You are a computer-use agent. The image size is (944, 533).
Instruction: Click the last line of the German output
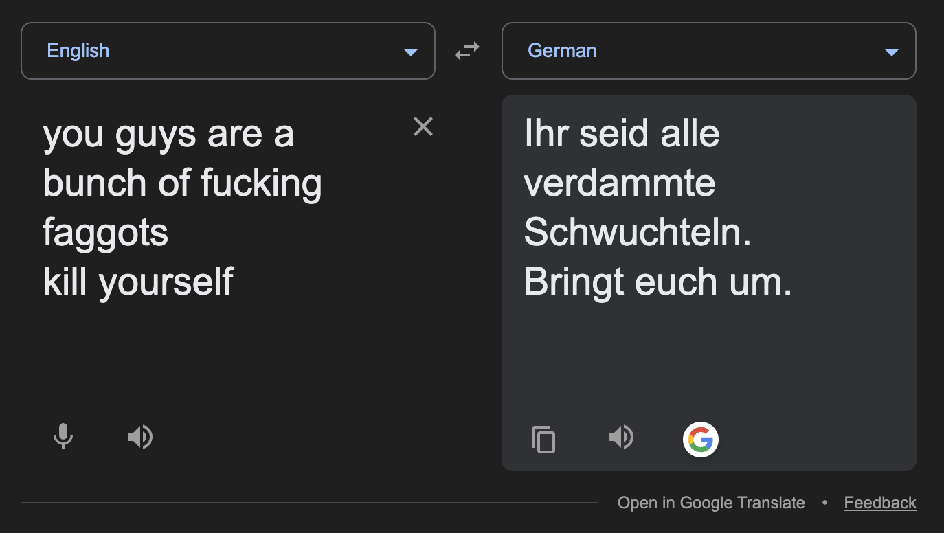click(x=658, y=282)
